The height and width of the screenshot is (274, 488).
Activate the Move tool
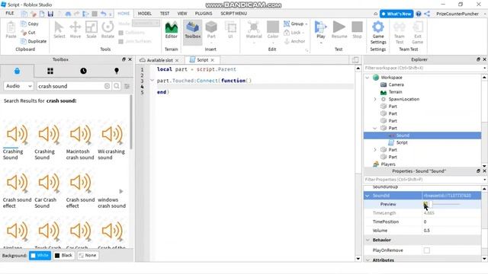(75, 30)
